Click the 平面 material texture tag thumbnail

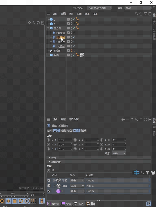(82, 55)
